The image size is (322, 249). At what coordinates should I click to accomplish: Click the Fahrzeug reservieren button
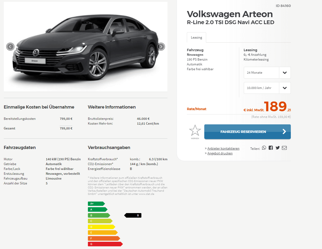pos(248,132)
